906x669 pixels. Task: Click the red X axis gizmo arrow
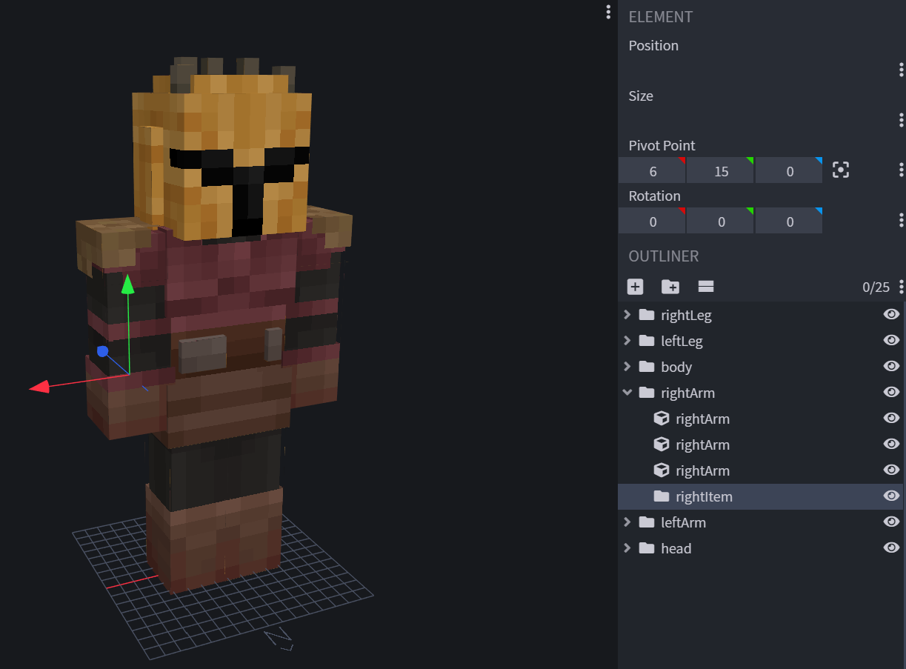(39, 386)
